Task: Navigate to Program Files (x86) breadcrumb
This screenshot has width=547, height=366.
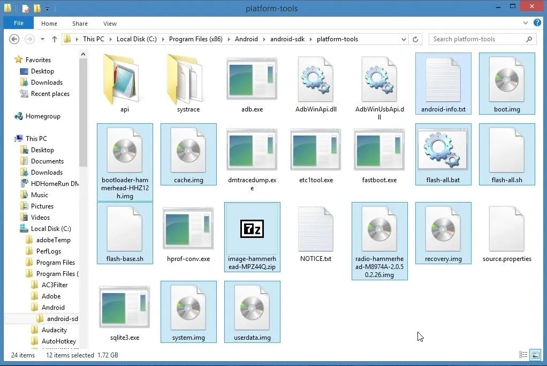Action: (196, 39)
